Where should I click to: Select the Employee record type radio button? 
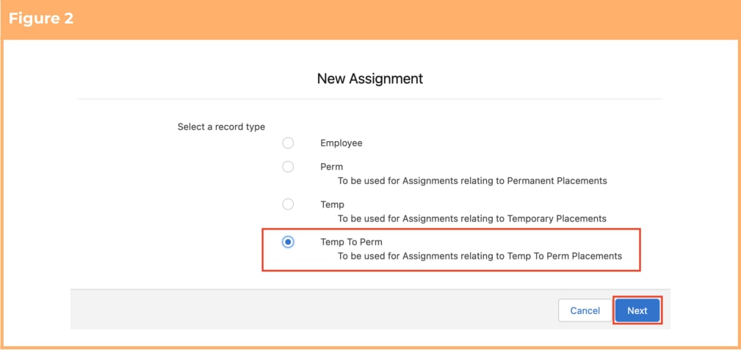pos(288,143)
